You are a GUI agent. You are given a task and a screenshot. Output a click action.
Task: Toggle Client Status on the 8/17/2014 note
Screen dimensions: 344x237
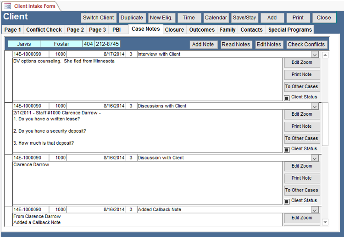(x=287, y=97)
